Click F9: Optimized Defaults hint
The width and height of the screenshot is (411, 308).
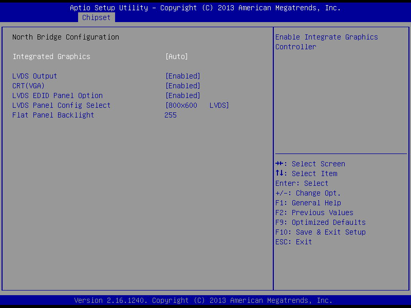[x=320, y=222]
